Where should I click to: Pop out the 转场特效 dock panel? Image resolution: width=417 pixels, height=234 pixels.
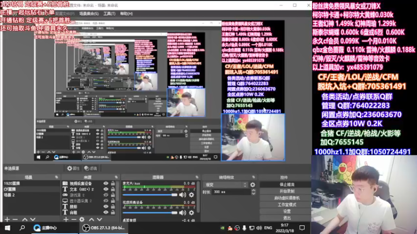tap(253, 177)
